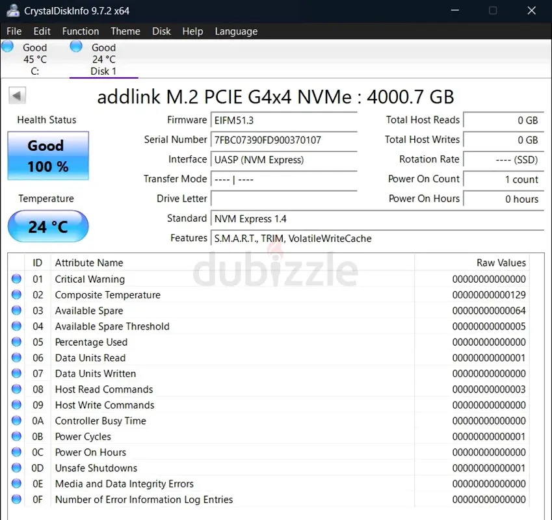Click the status dot for Host Write Commands
Image resolution: width=552 pixels, height=520 pixels.
click(16, 405)
